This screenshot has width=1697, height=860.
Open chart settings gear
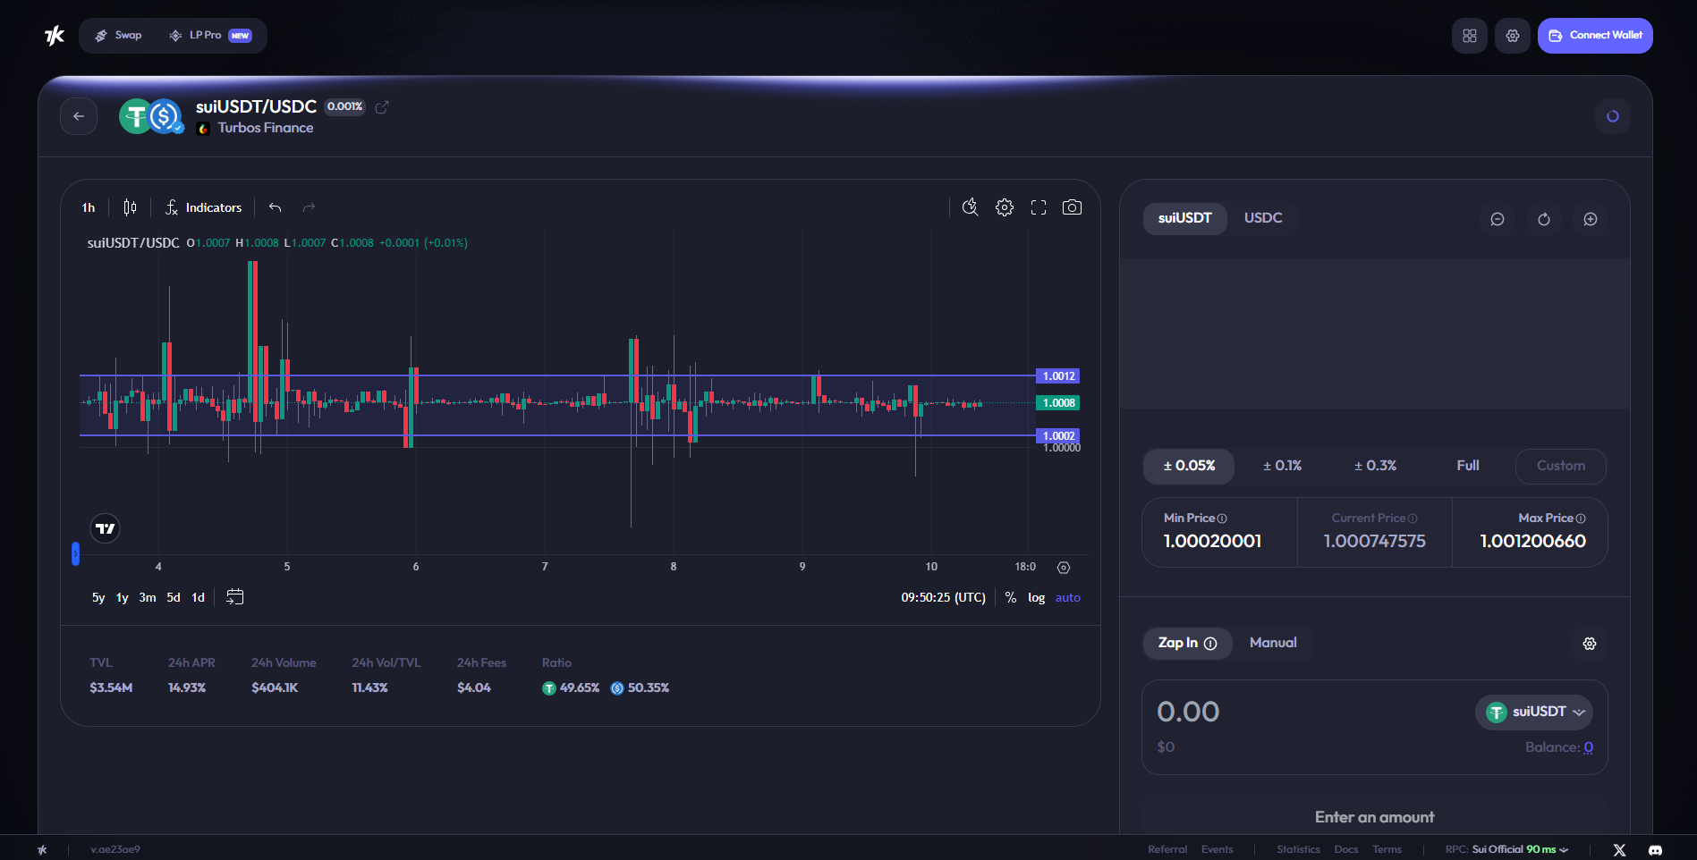(x=1005, y=207)
